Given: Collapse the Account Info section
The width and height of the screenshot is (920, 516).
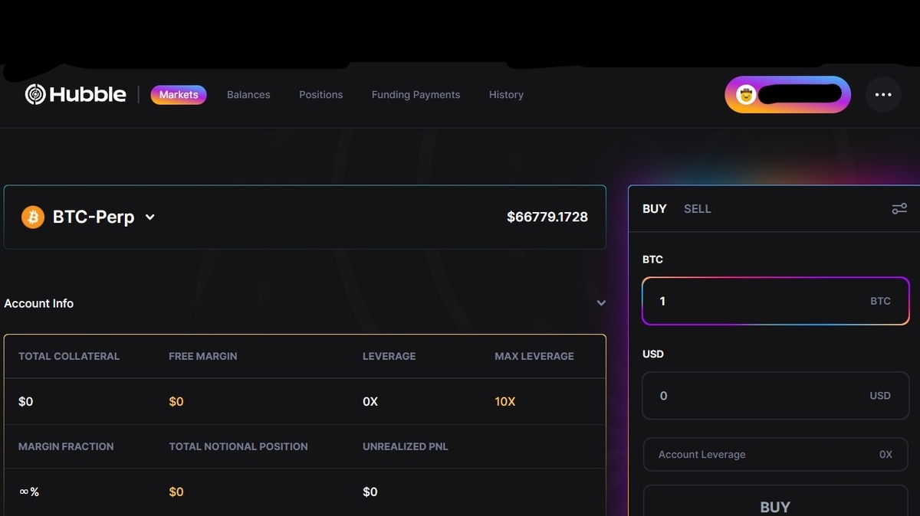Looking at the screenshot, I should (x=601, y=303).
